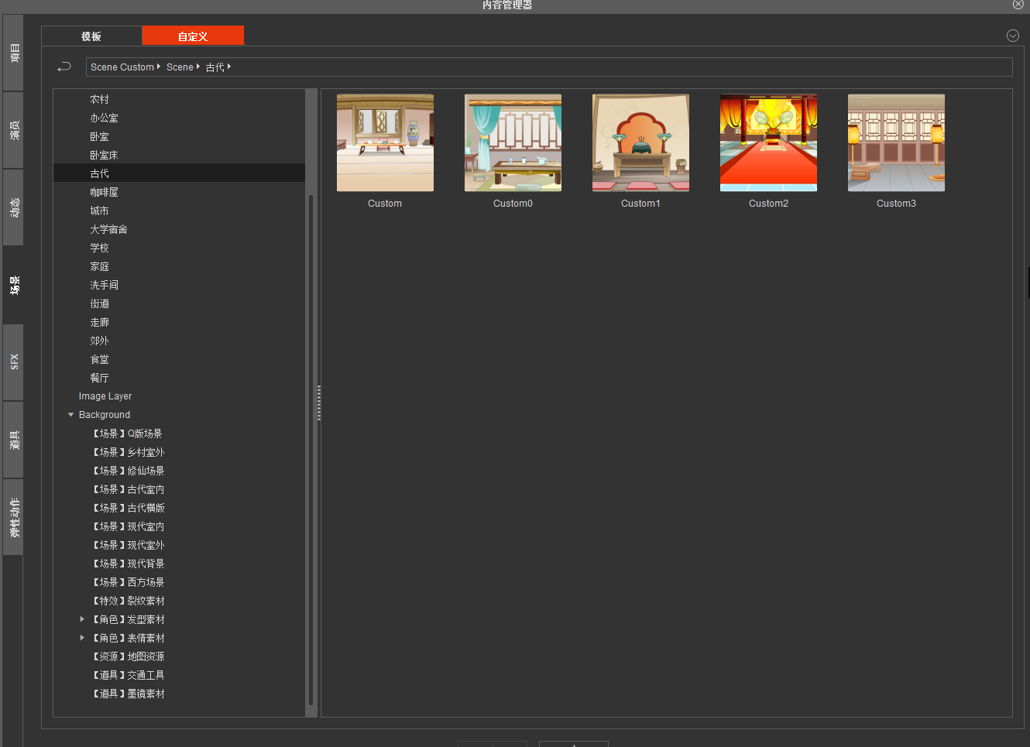Open the Image Layer tree item

[x=105, y=396]
